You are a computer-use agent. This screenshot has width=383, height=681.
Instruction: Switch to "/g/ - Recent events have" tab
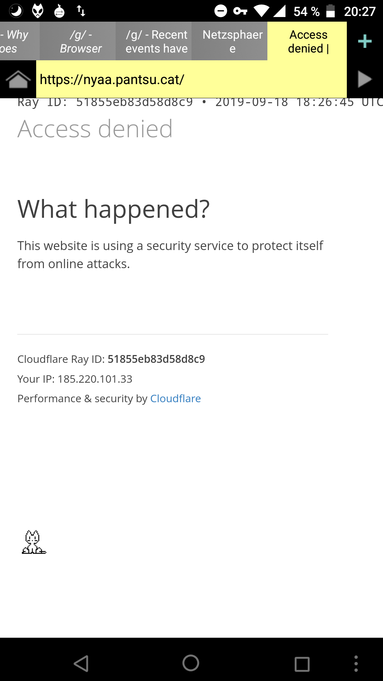[x=156, y=41]
